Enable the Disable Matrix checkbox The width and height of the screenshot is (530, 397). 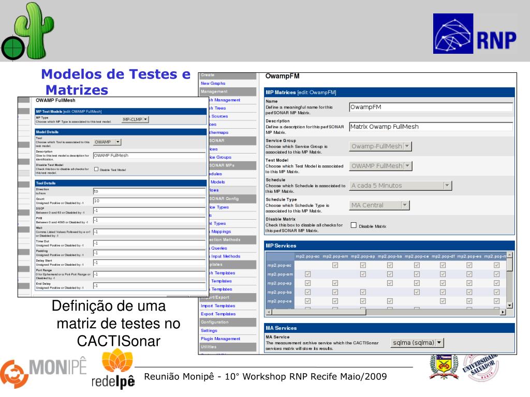(354, 225)
